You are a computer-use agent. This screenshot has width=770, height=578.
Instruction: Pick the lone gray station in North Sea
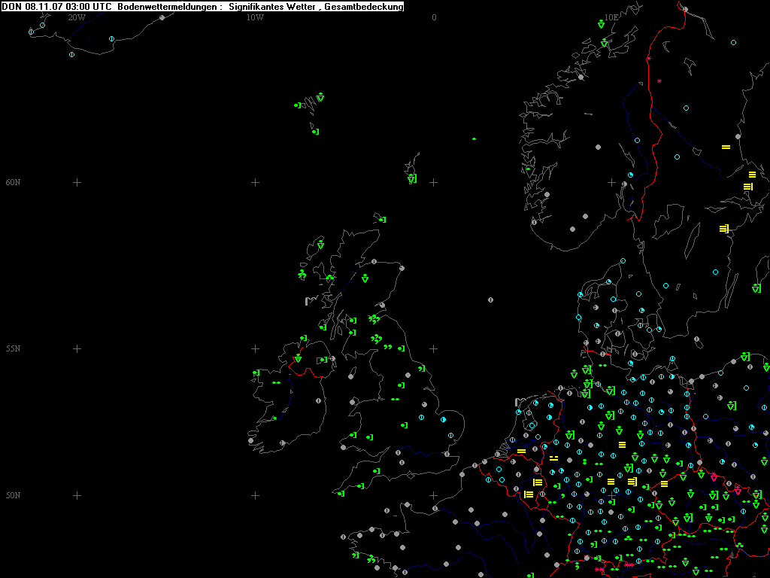click(x=490, y=300)
